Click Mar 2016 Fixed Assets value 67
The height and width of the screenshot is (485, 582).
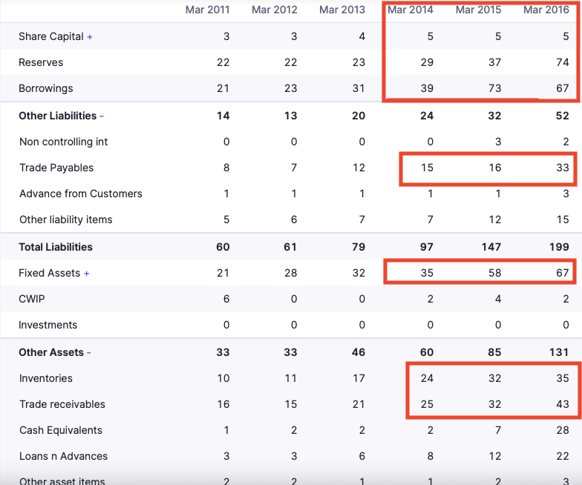tap(562, 273)
